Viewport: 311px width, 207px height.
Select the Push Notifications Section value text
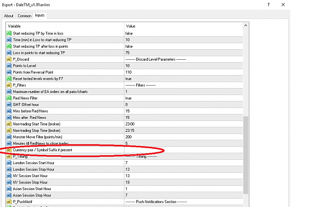coord(156,202)
